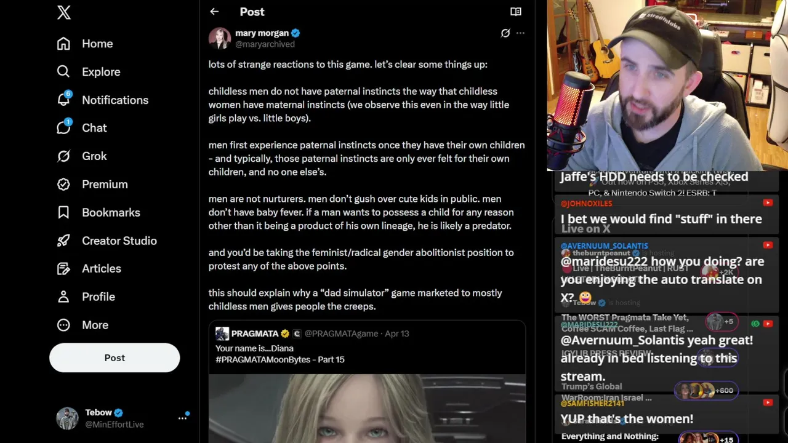This screenshot has height=443, width=788.
Task: Open the More circle icon
Action: pos(63,325)
